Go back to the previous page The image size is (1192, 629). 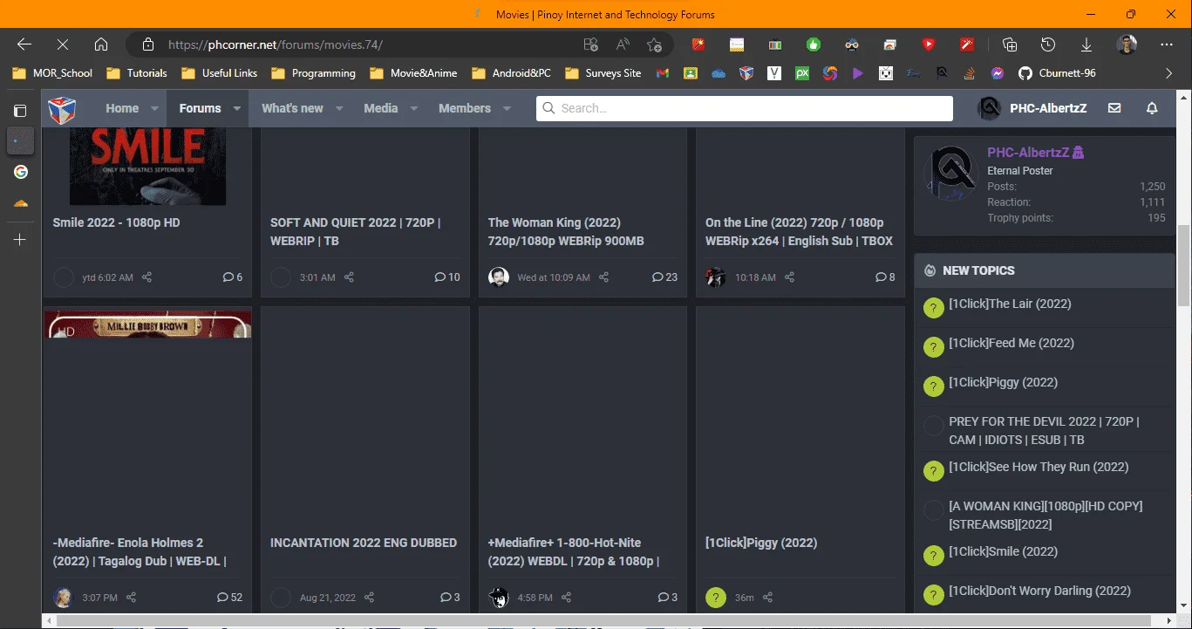pos(24,44)
